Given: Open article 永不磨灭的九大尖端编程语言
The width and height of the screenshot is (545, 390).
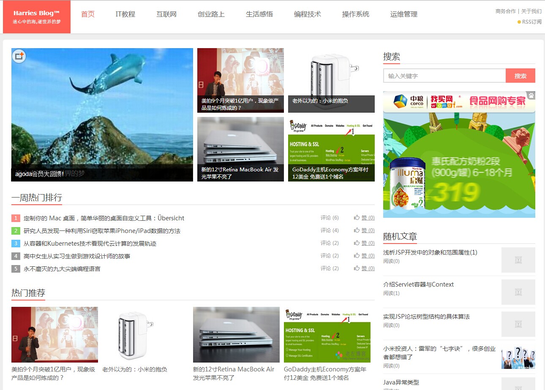Looking at the screenshot, I should (x=62, y=269).
